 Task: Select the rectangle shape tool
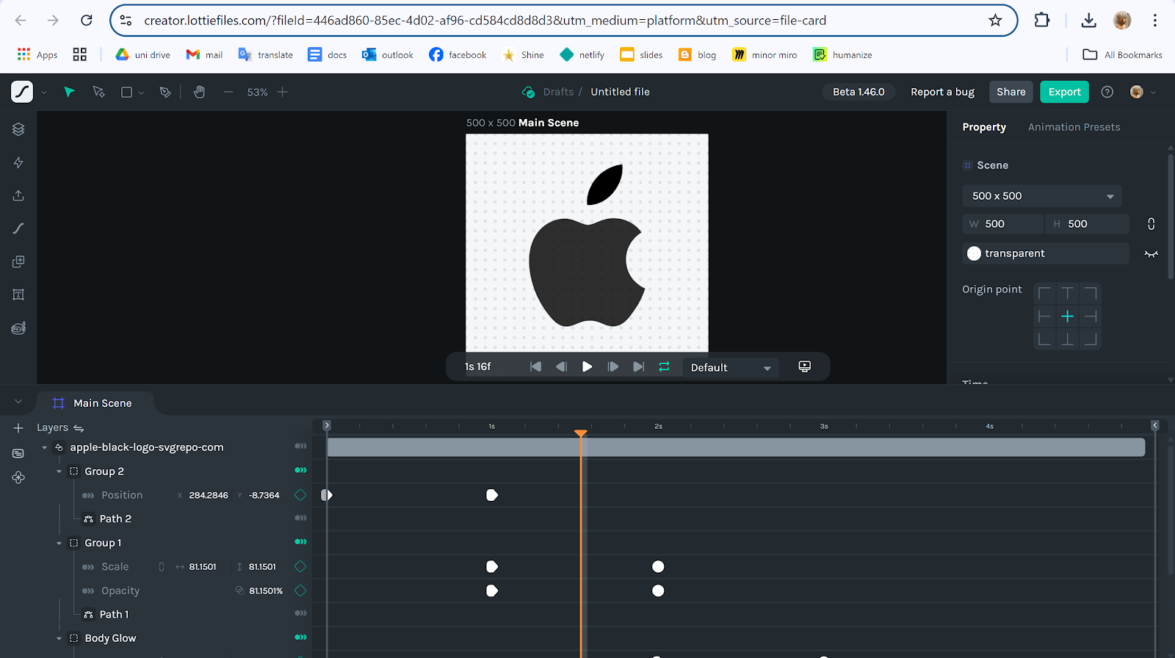pyautogui.click(x=126, y=92)
